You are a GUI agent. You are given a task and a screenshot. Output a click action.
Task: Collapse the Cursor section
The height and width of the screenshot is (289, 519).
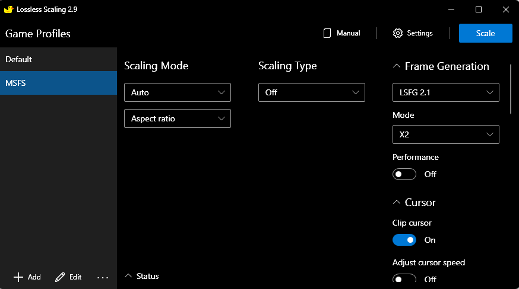[x=396, y=202]
